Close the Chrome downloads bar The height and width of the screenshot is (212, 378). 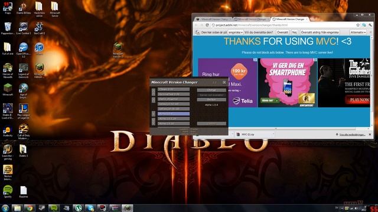[x=370, y=134]
